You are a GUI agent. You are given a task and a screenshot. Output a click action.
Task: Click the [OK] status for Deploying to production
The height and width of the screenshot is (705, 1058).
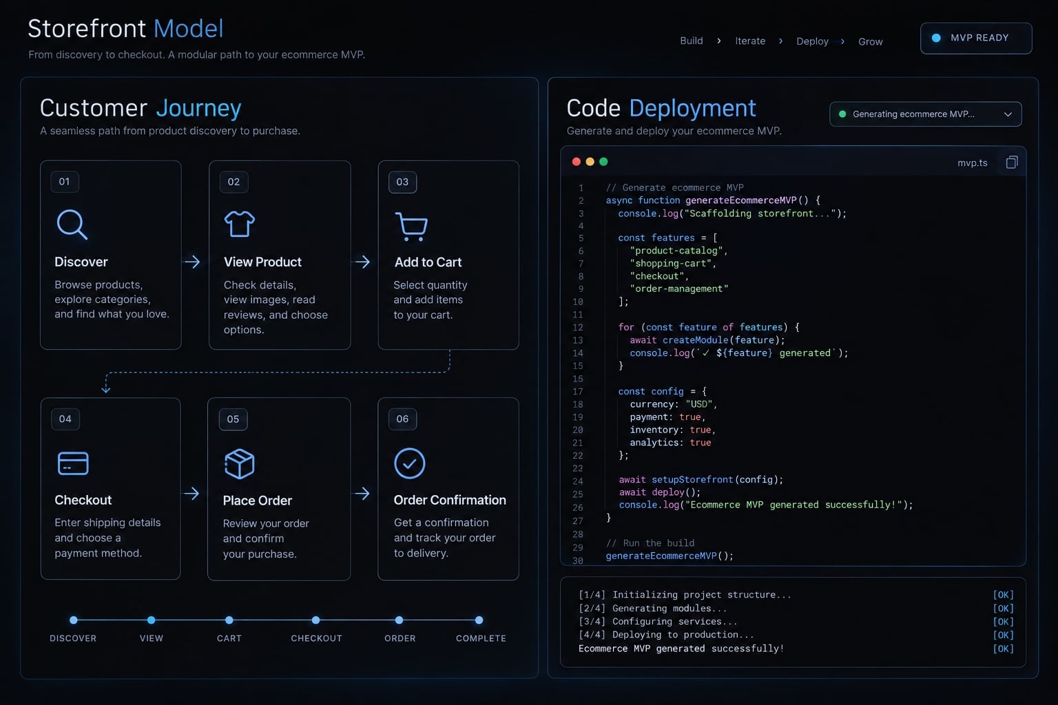click(1003, 635)
